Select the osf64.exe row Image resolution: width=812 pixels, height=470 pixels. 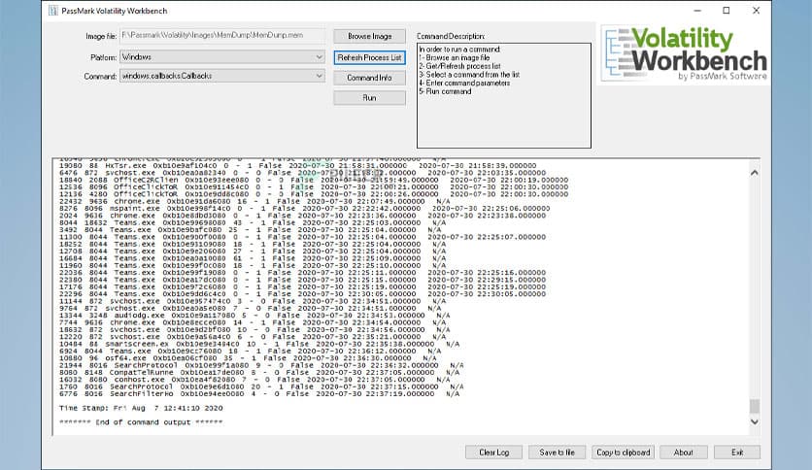(x=248, y=358)
